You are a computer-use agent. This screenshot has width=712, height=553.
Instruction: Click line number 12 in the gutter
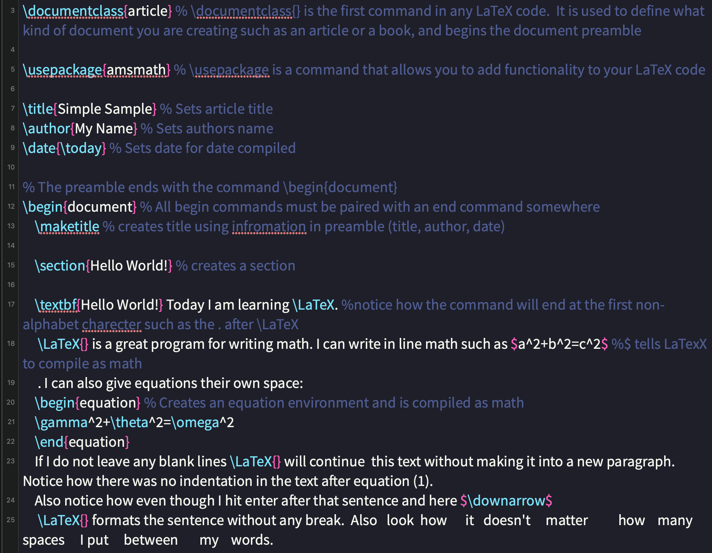[x=11, y=206]
